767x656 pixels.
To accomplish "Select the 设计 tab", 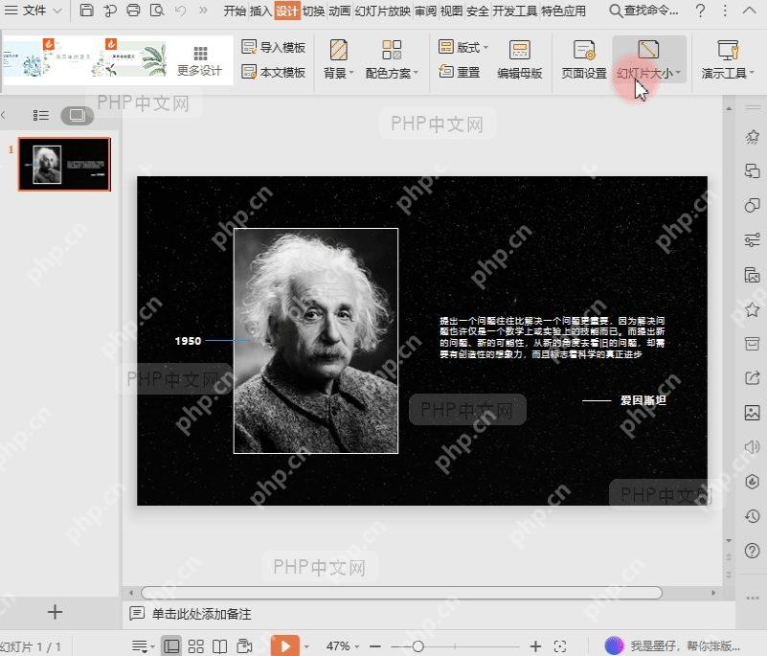I will [287, 11].
